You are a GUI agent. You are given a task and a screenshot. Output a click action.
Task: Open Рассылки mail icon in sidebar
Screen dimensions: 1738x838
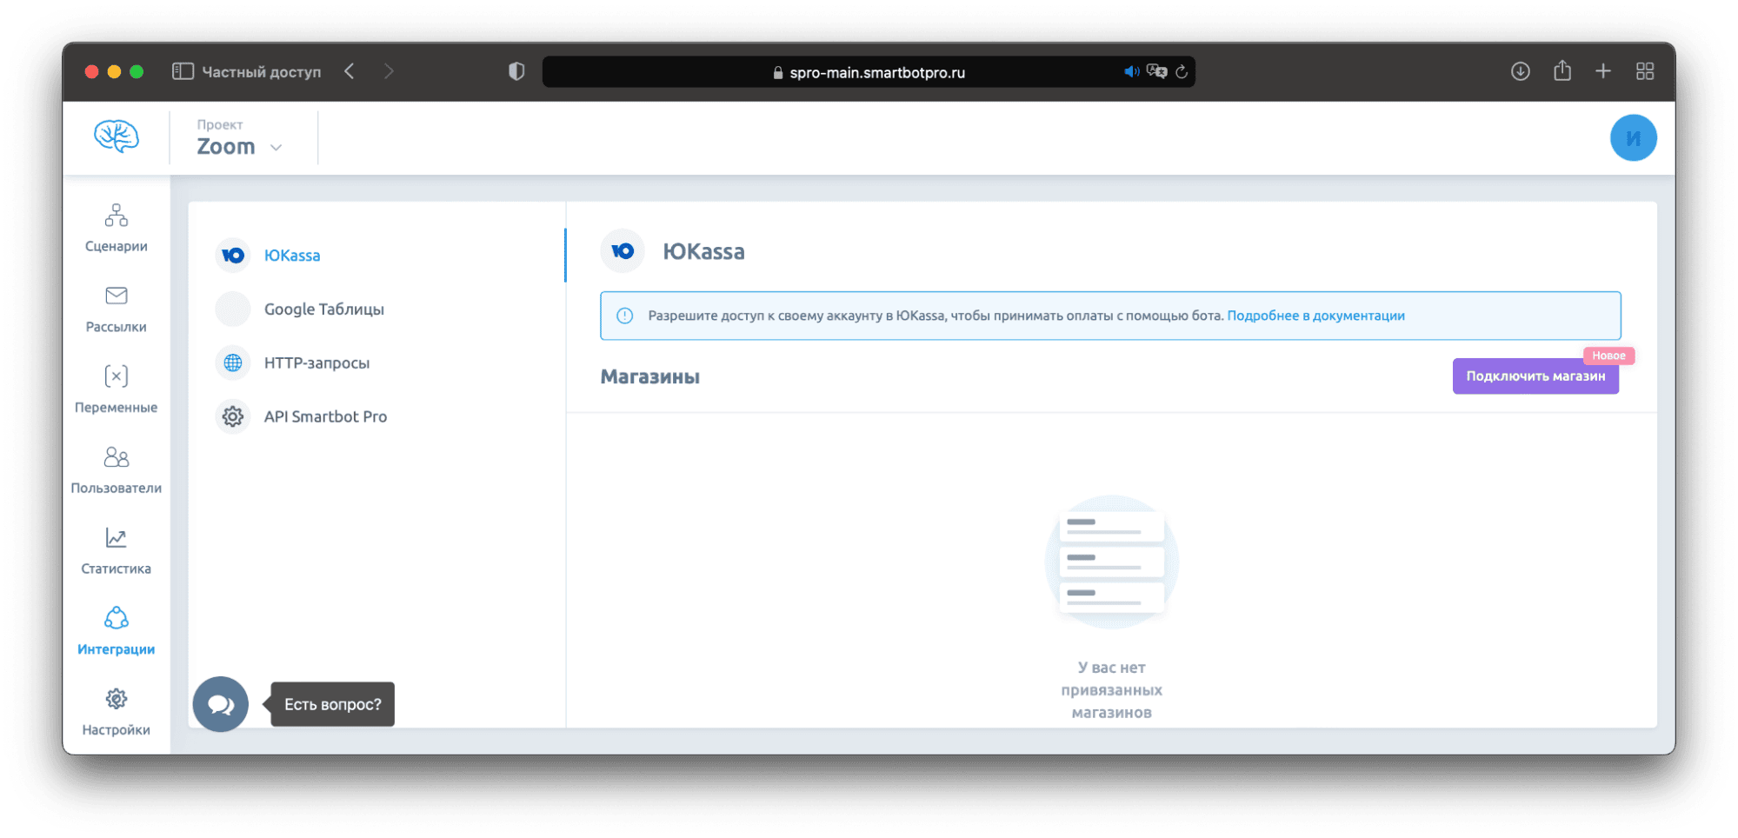pyautogui.click(x=116, y=296)
